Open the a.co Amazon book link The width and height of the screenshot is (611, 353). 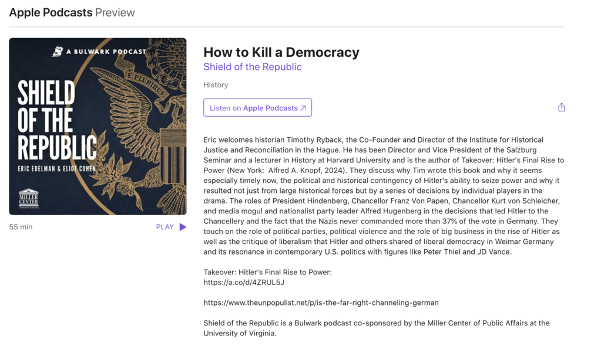244,282
